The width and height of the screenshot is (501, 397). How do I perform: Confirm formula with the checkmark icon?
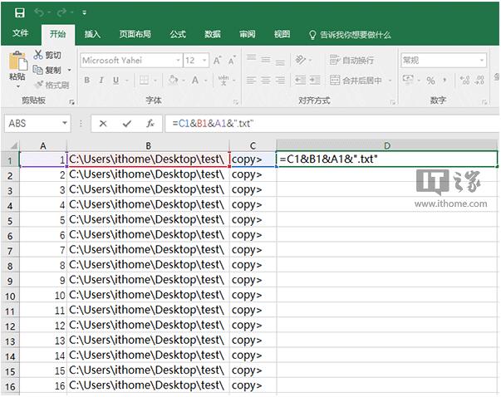click(126, 123)
